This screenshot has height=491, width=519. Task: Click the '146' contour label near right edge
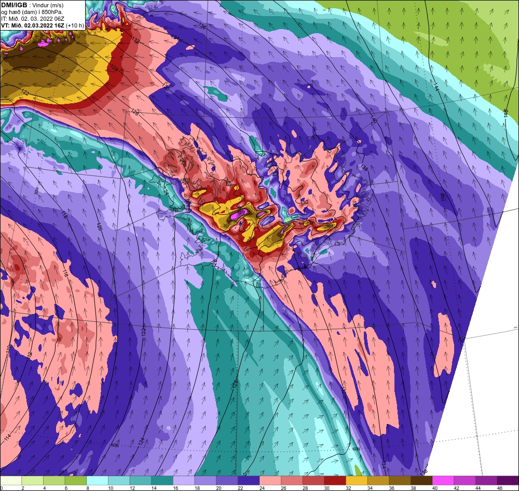tap(506, 113)
